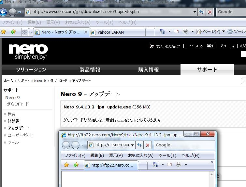Expand Print options dropdown in main toolbar

click(193, 31)
